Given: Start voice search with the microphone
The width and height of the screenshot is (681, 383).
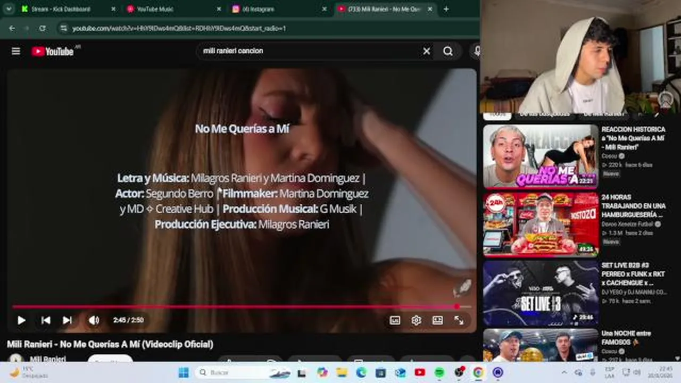Looking at the screenshot, I should 477,51.
